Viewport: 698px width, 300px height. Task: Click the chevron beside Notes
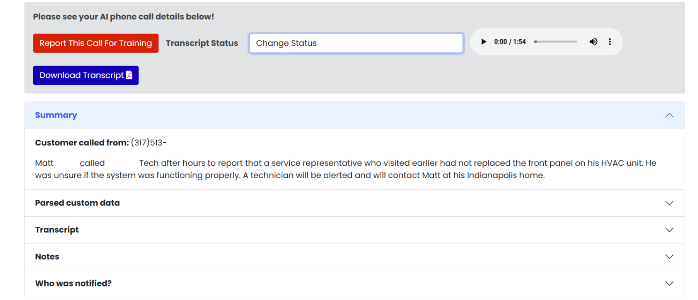pyautogui.click(x=669, y=257)
